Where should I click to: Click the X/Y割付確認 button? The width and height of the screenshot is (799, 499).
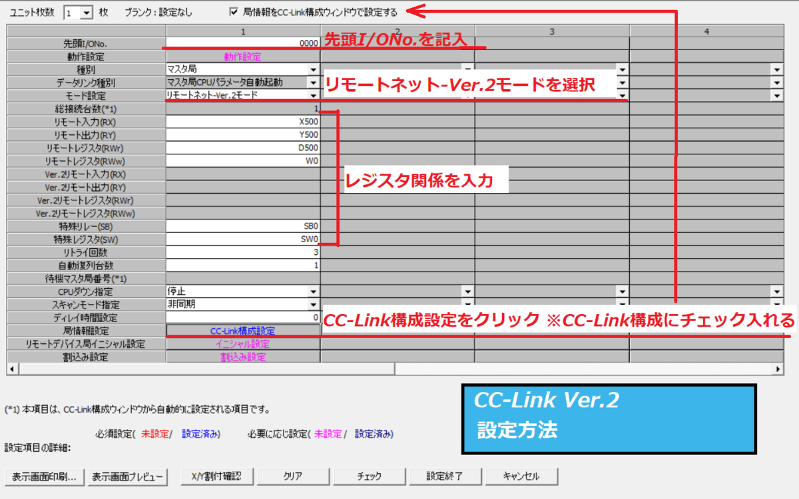point(216,476)
